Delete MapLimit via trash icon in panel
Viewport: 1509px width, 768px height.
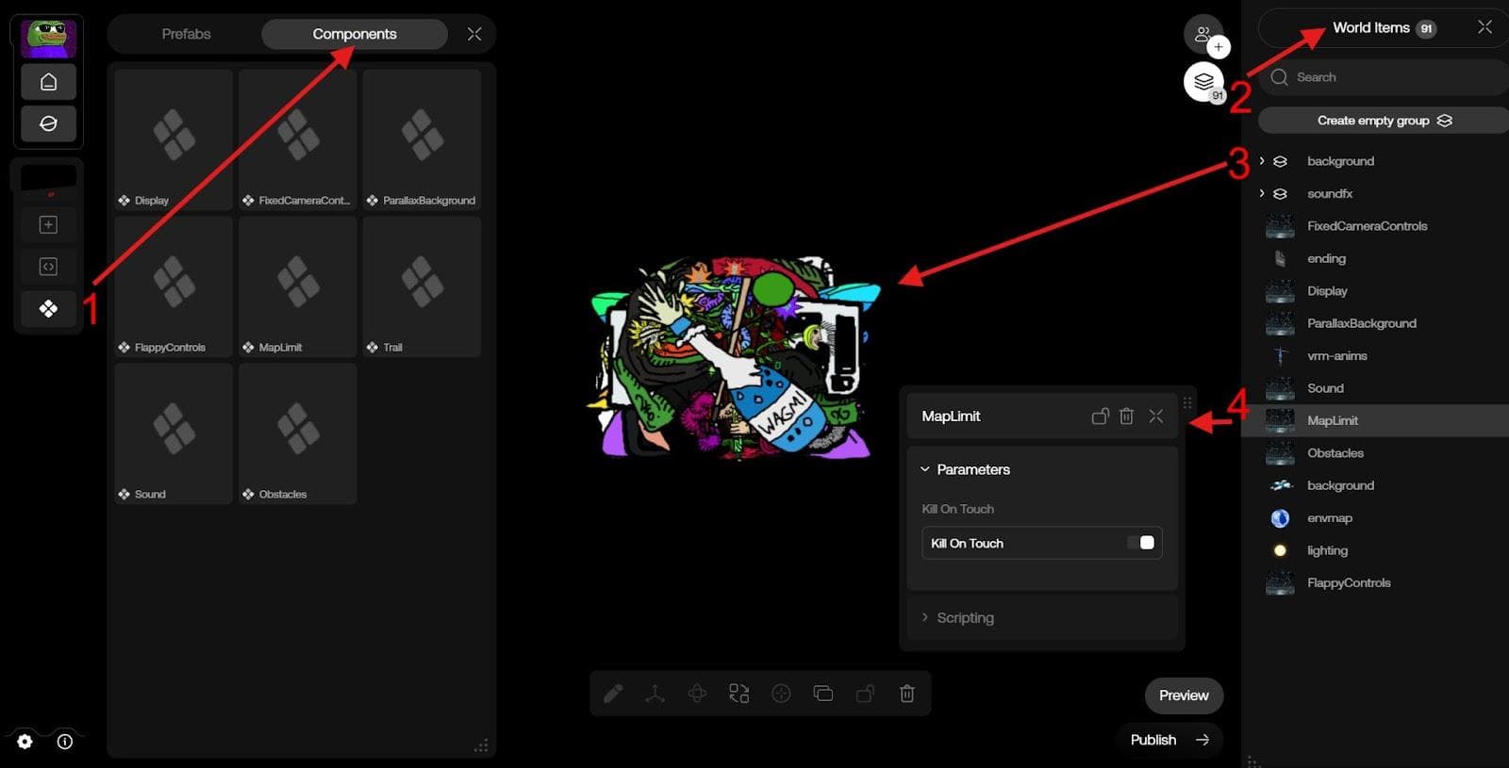point(1126,416)
